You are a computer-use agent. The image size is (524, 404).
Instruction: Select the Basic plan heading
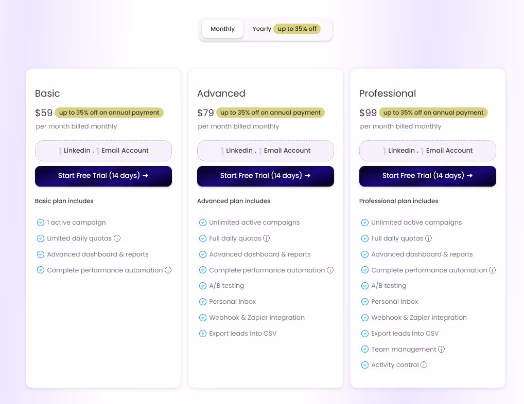coord(47,94)
